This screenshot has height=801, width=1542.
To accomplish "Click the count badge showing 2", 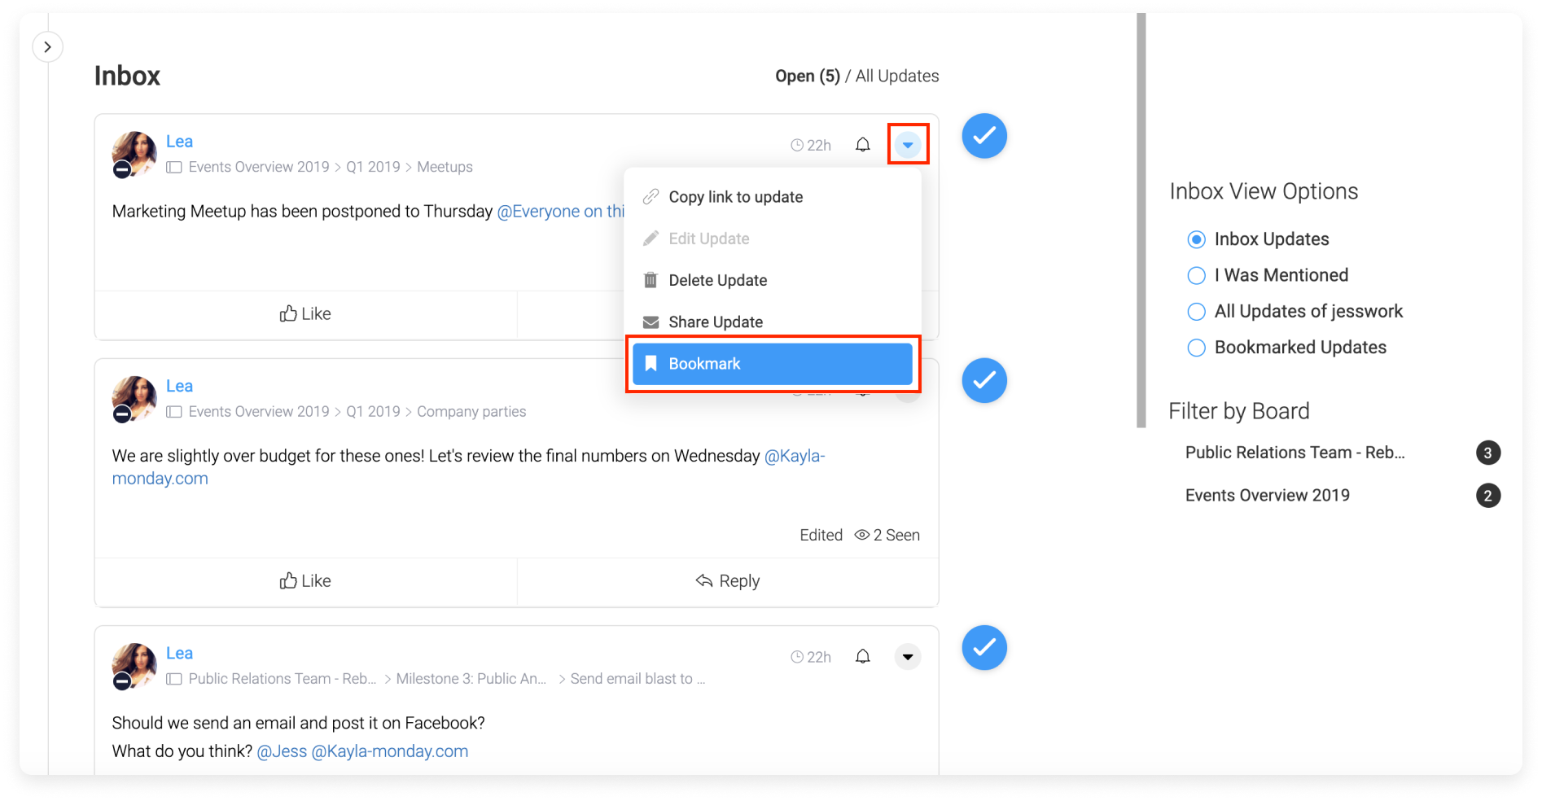I will click(1487, 495).
